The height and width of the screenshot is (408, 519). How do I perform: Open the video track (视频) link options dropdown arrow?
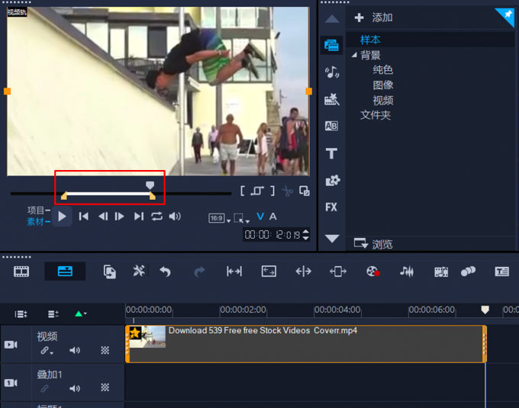52,353
